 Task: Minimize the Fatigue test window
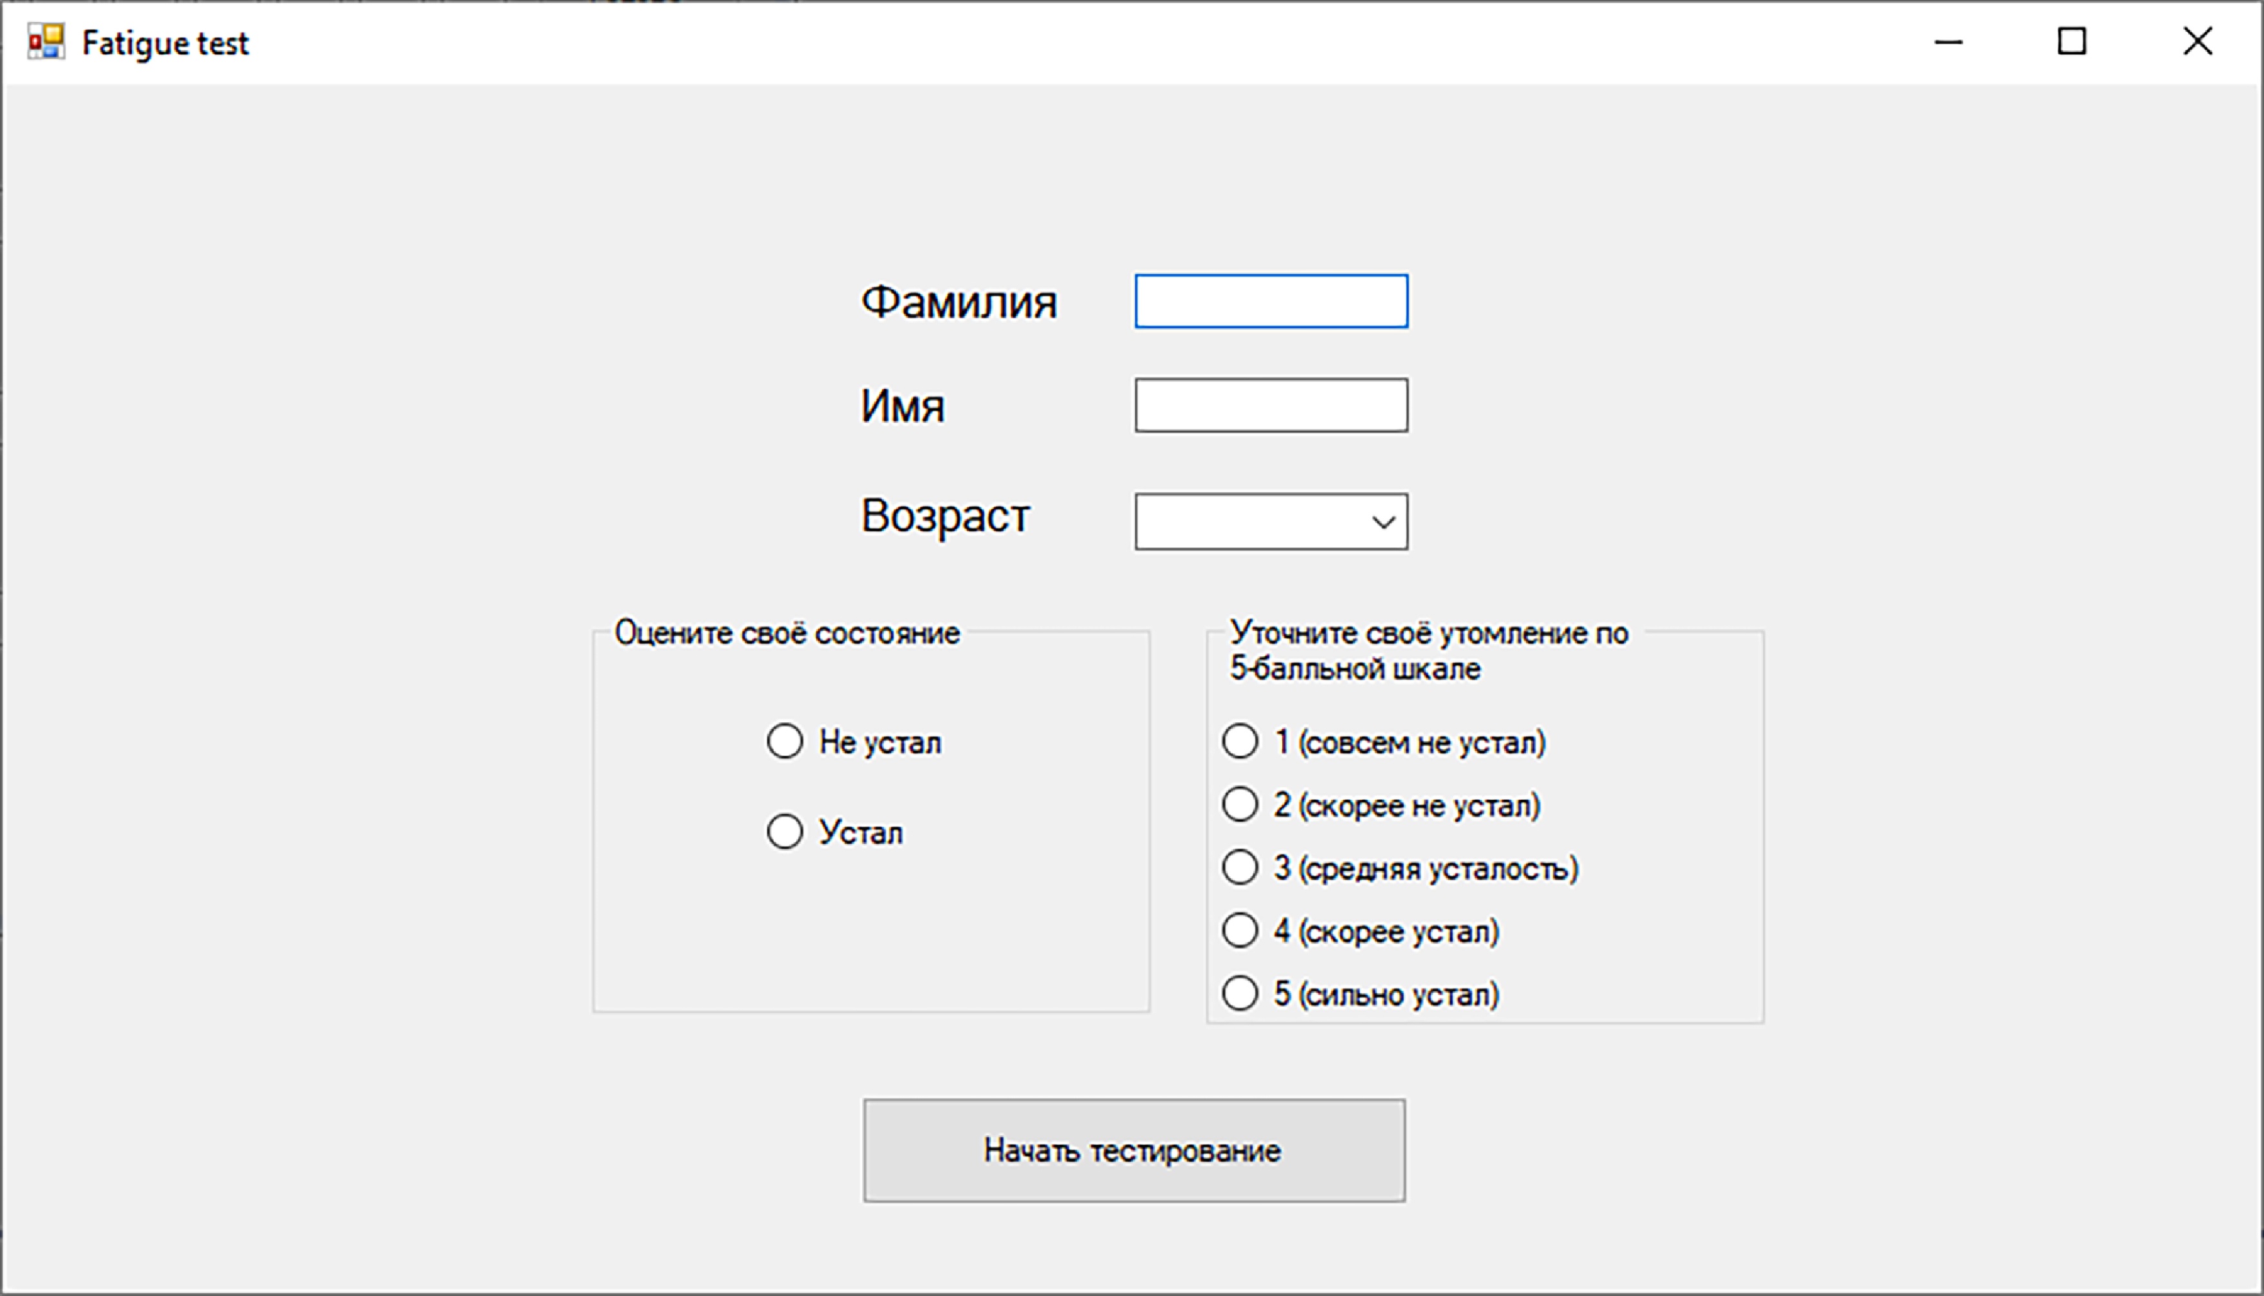pyautogui.click(x=1948, y=42)
